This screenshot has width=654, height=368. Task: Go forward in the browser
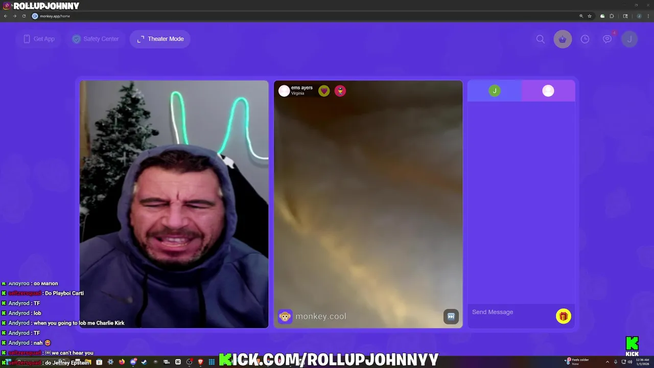(15, 16)
